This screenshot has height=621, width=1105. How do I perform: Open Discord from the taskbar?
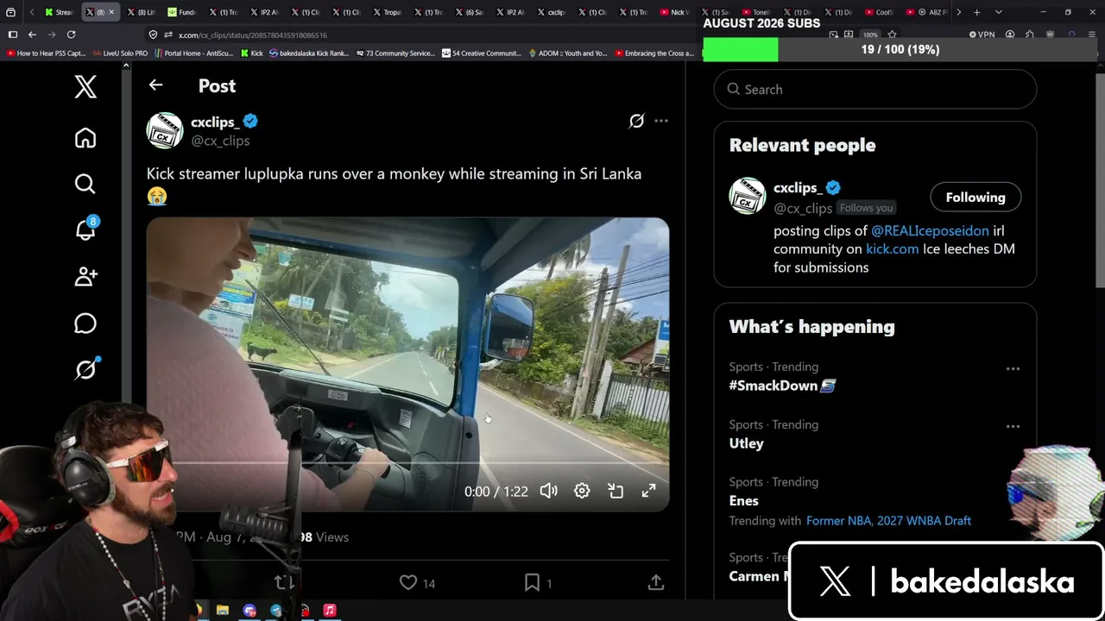point(249,610)
